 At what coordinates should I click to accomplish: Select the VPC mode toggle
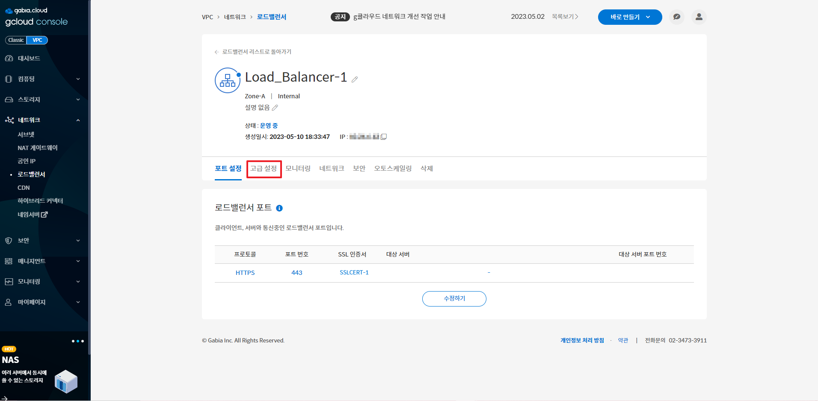pyautogui.click(x=37, y=40)
